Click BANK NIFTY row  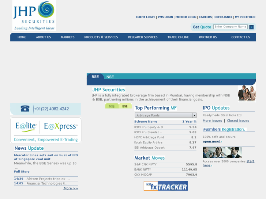coord(166,169)
